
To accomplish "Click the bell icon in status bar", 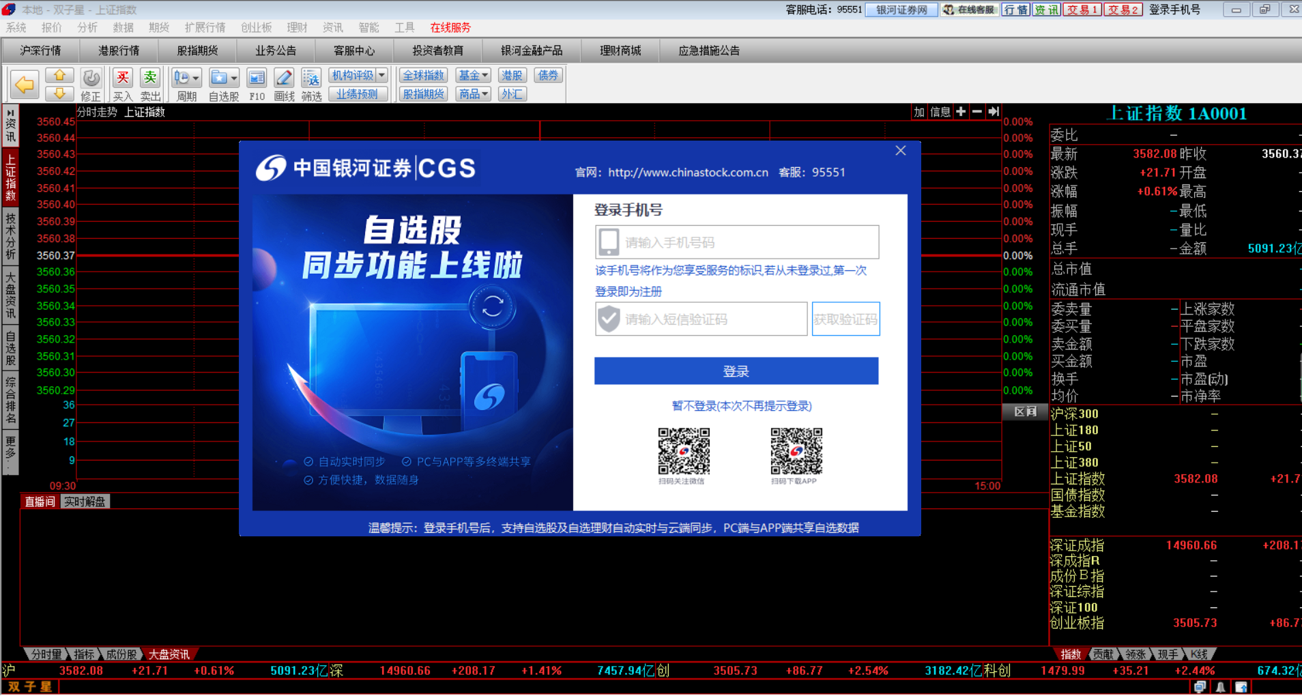I will [1220, 687].
